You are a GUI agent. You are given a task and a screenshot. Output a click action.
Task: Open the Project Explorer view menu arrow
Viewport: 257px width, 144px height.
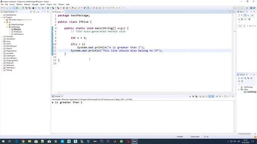pos(39,12)
